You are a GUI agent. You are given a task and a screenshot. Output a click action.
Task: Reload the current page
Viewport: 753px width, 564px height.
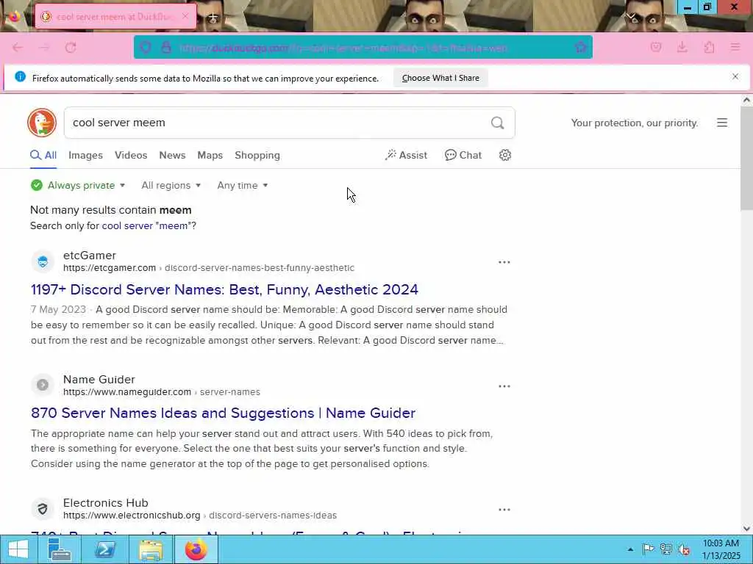click(x=71, y=47)
